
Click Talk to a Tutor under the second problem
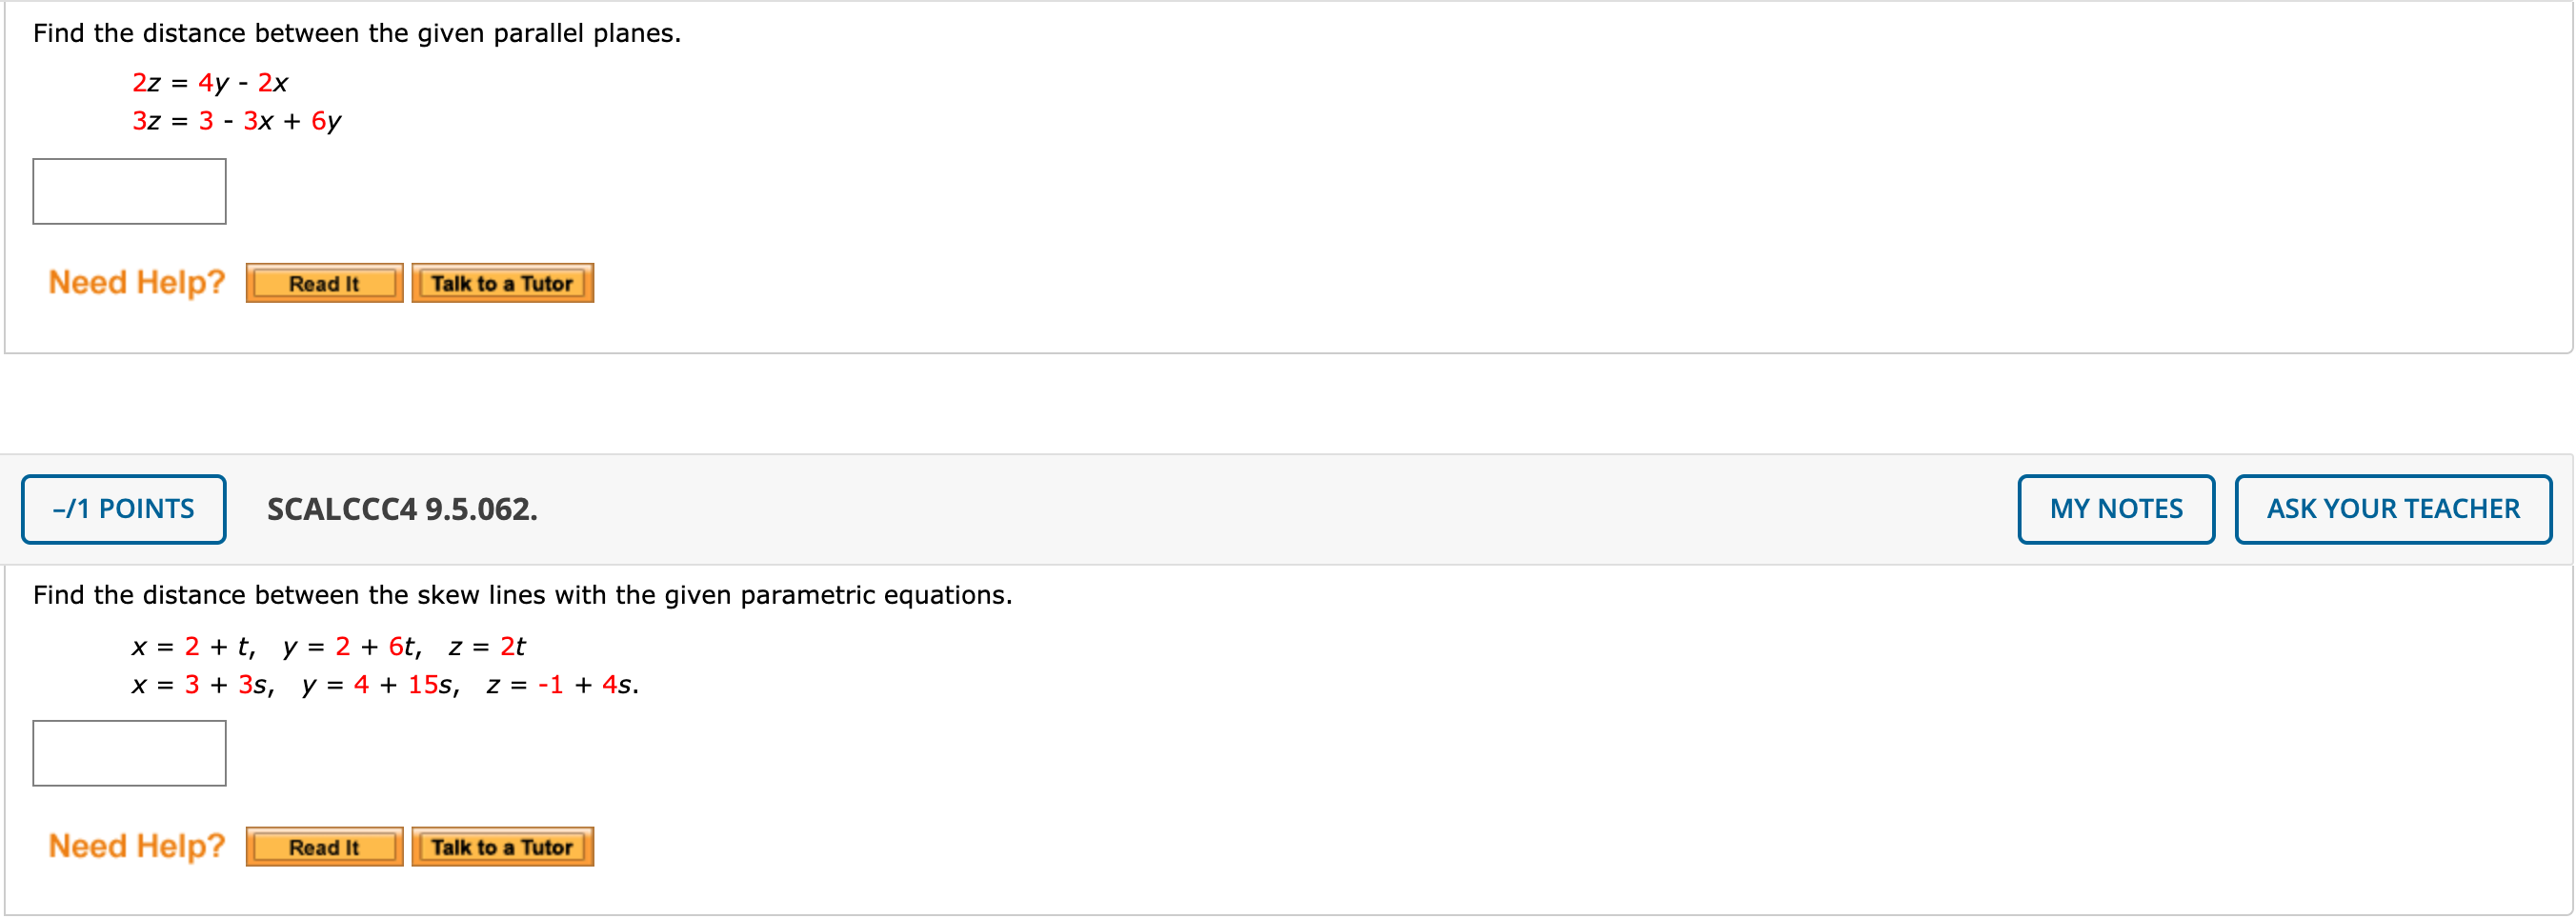(x=502, y=846)
